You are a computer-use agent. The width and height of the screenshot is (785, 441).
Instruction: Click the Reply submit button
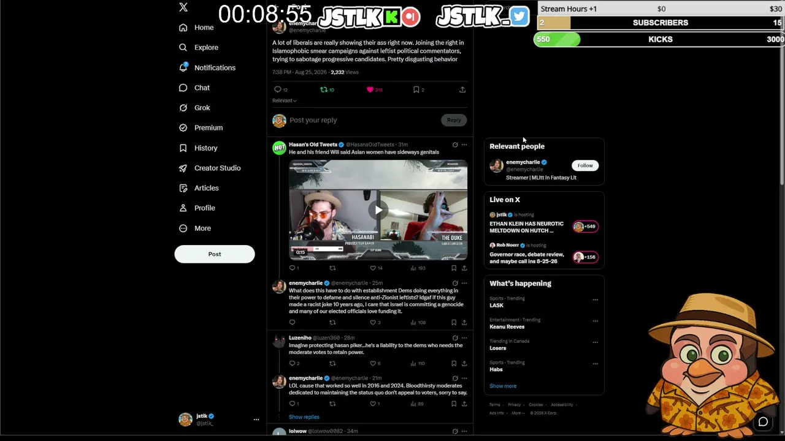point(454,120)
